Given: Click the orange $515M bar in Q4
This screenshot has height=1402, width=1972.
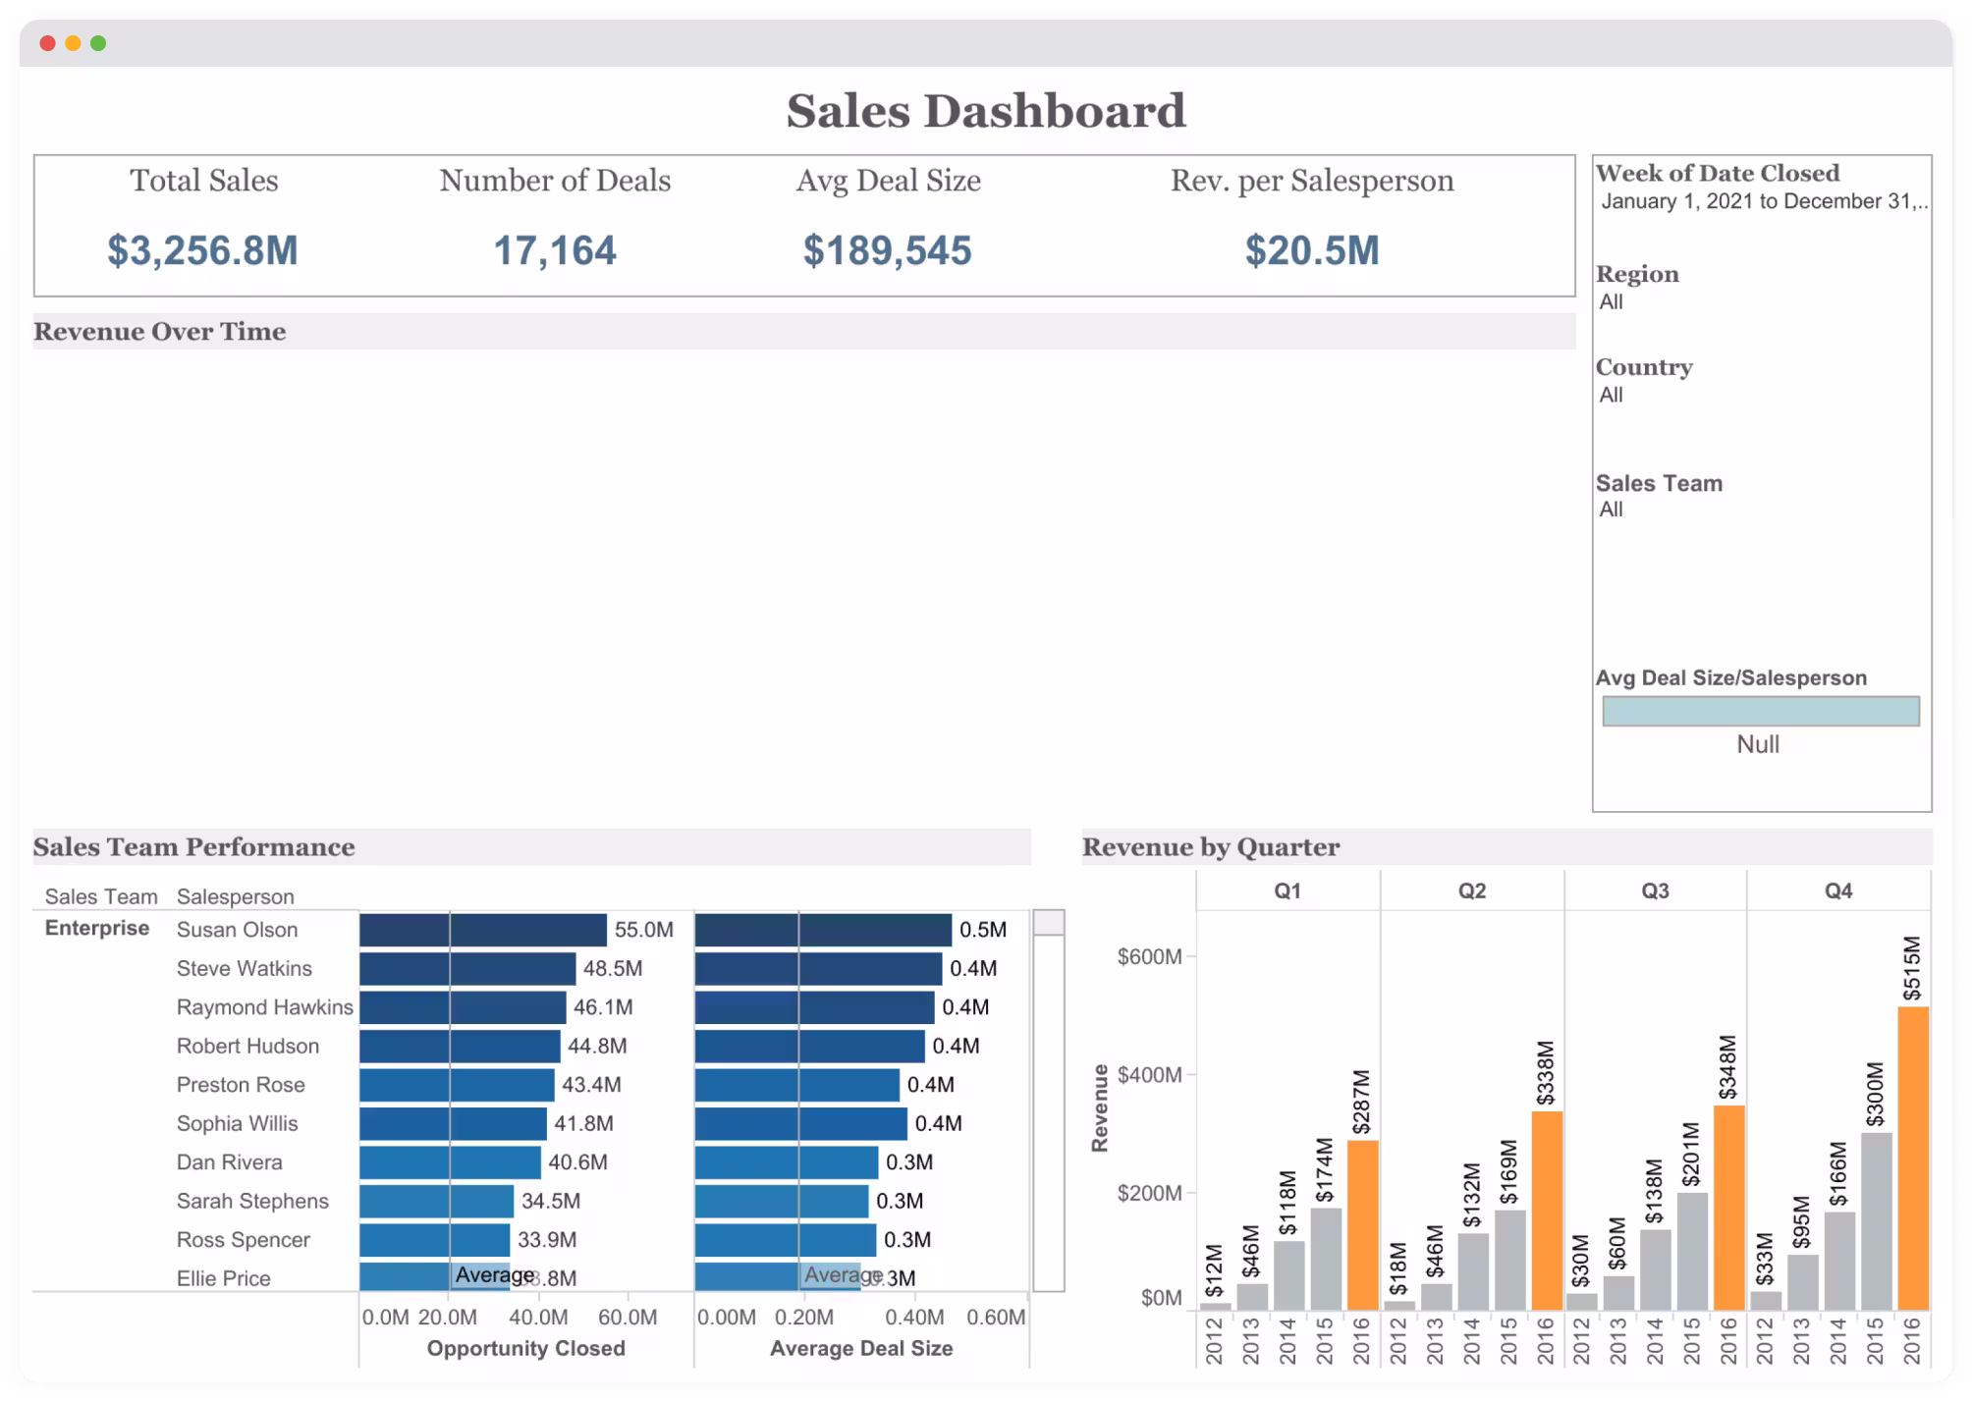Looking at the screenshot, I should [x=1913, y=1159].
